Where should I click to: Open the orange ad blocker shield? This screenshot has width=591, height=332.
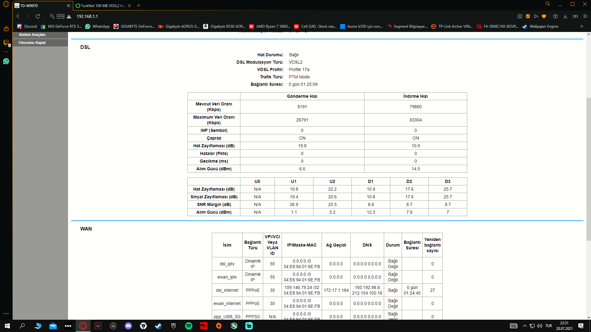point(528,16)
